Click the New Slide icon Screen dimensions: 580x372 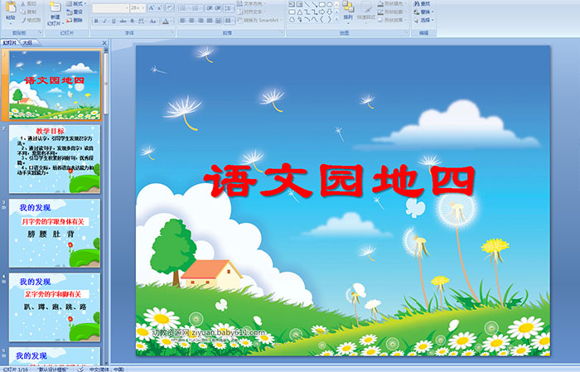(56, 7)
